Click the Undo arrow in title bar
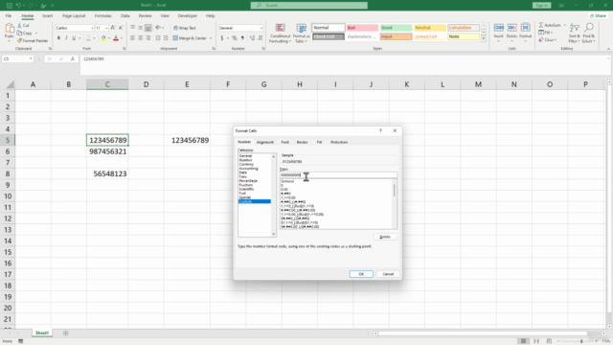The width and height of the screenshot is (613, 345). coord(18,6)
